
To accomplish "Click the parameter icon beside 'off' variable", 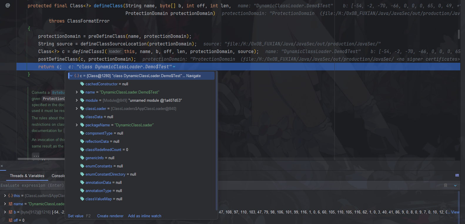I will coord(10,220).
